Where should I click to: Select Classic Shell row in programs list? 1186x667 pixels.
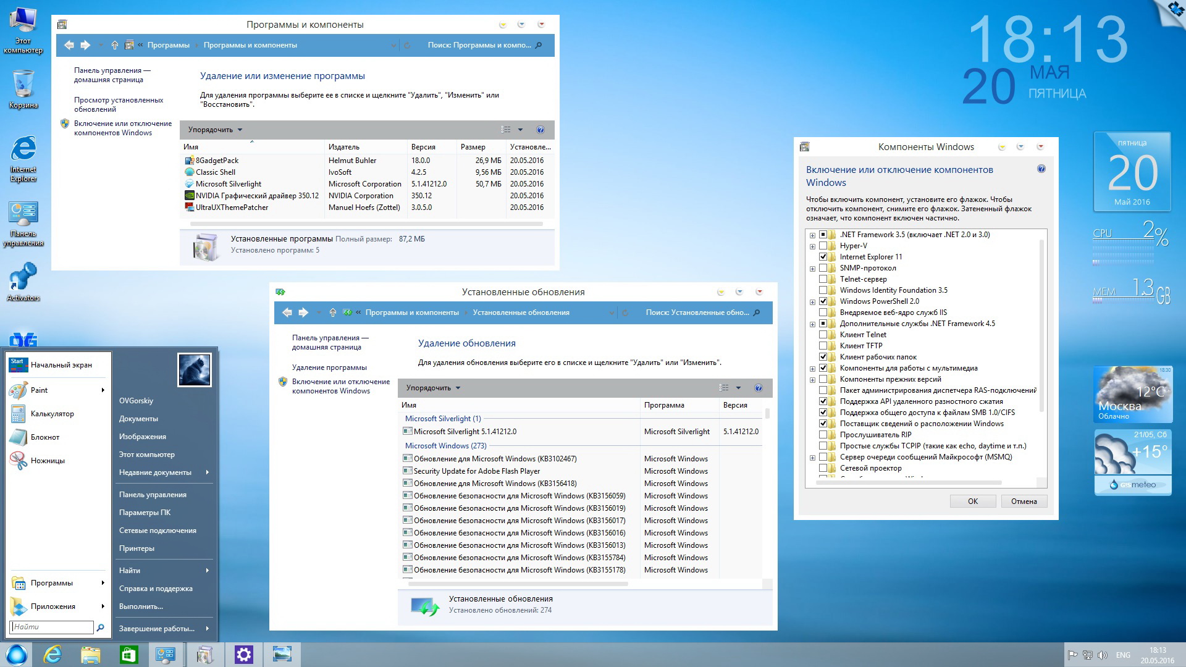tap(367, 172)
